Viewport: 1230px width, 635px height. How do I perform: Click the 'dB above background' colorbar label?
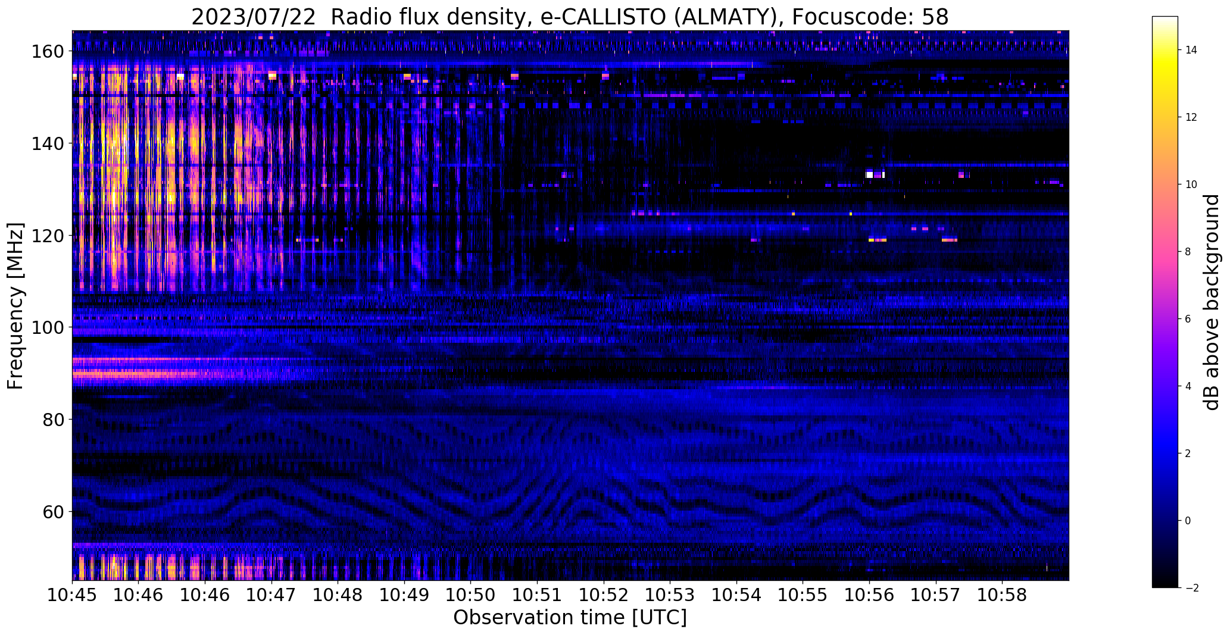pyautogui.click(x=1211, y=302)
